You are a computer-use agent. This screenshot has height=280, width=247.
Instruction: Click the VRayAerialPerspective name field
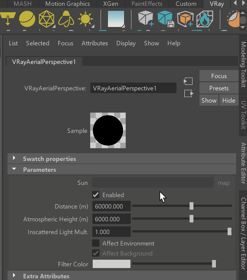pyautogui.click(x=133, y=88)
